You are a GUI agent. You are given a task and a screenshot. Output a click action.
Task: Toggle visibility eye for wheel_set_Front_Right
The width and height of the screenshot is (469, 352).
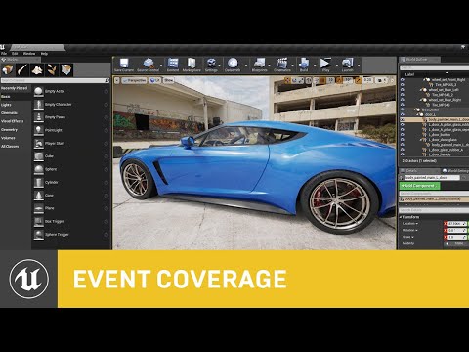coord(403,79)
